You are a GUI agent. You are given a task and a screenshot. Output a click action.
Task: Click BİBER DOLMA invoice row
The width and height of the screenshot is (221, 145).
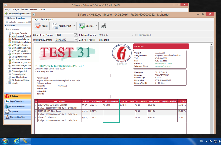[x=111, y=113]
